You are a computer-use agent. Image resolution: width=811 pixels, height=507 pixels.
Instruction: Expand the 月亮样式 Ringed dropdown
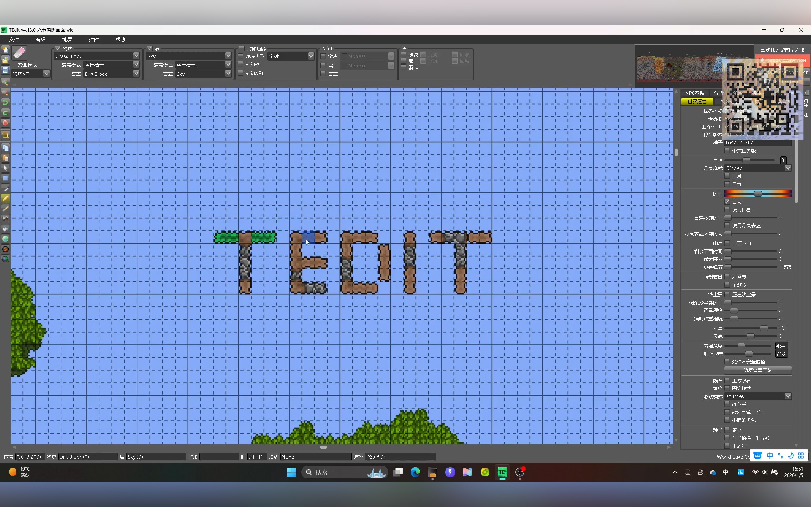click(x=788, y=168)
